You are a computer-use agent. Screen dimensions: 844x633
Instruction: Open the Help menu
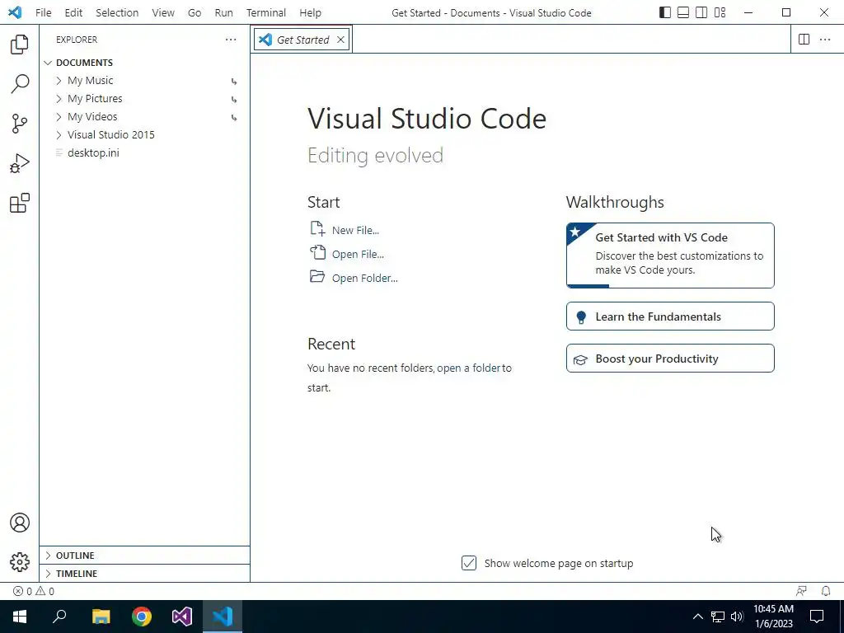point(310,12)
